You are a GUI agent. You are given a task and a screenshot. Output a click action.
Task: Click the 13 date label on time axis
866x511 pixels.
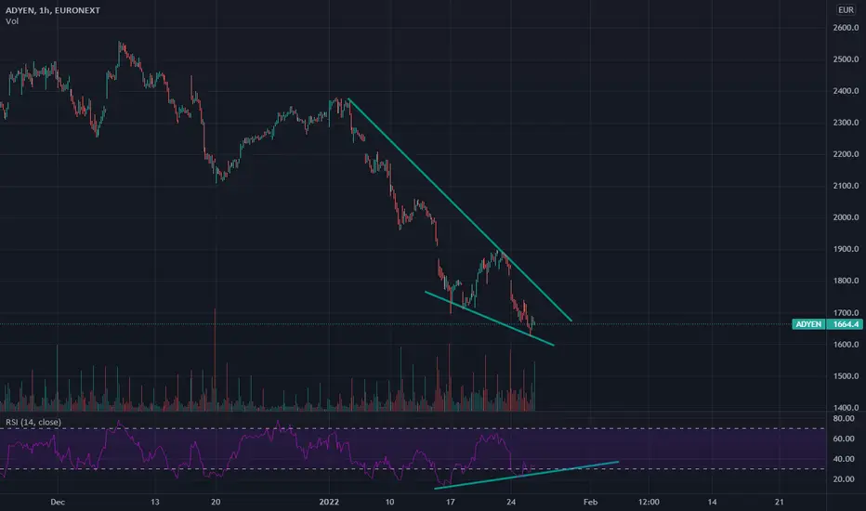[154, 502]
